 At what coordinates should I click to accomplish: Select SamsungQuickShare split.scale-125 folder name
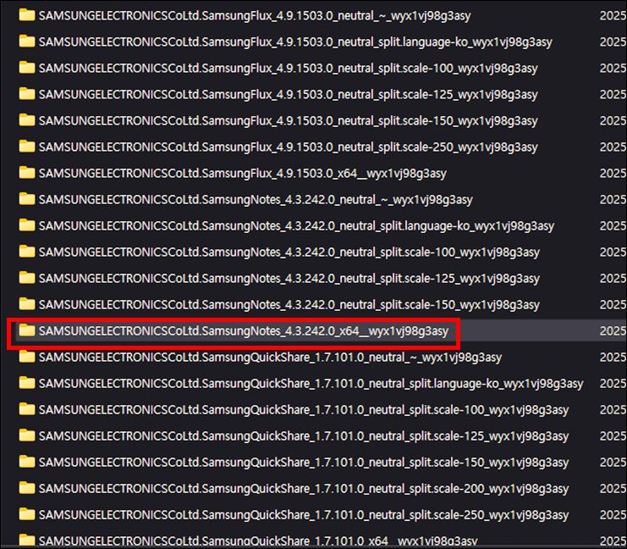point(304,436)
